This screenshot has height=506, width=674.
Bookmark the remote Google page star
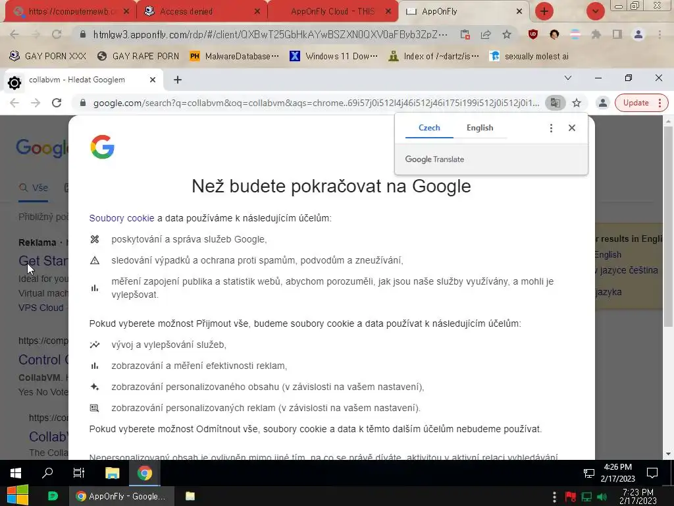577,103
